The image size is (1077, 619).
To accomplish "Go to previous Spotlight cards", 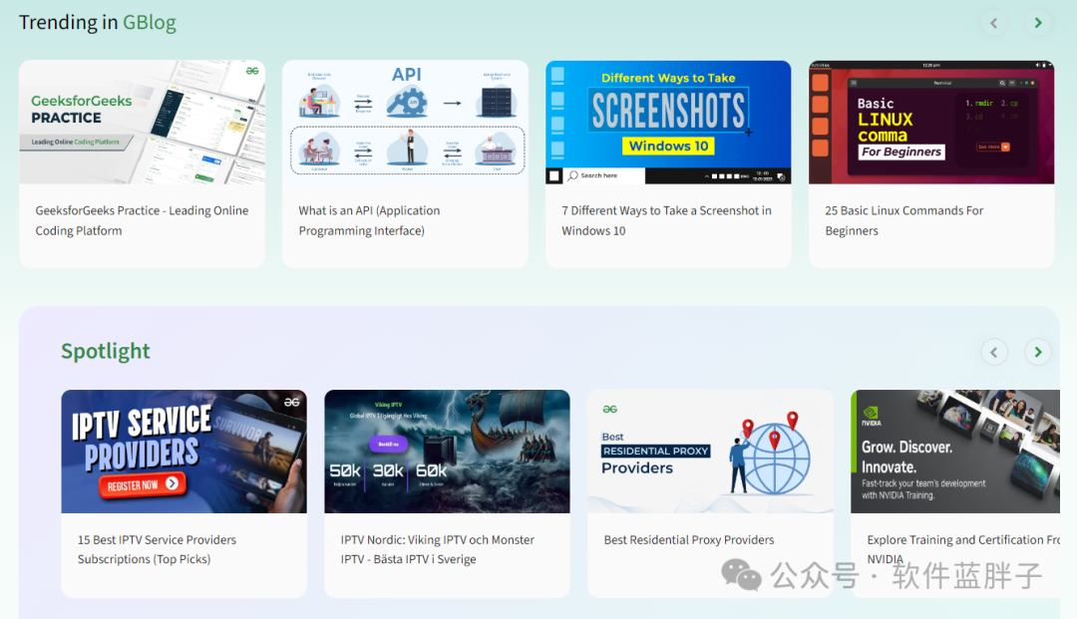I will coord(994,353).
